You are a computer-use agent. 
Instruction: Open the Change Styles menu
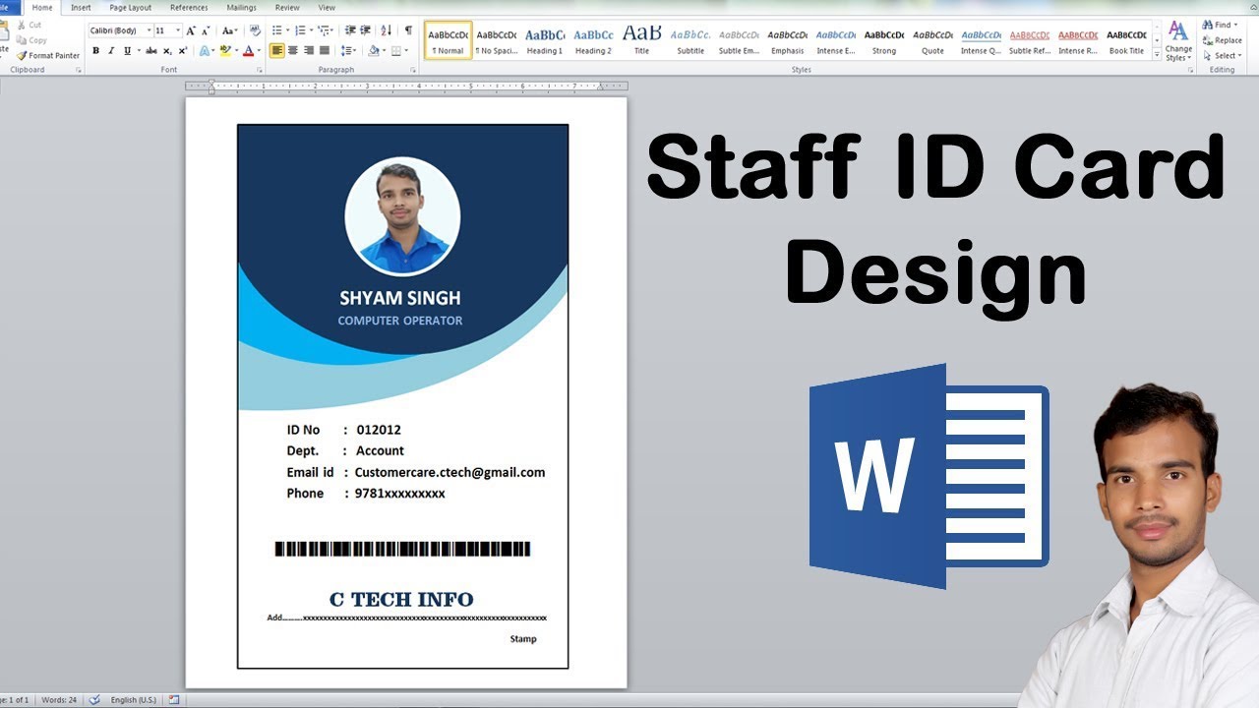(x=1178, y=40)
